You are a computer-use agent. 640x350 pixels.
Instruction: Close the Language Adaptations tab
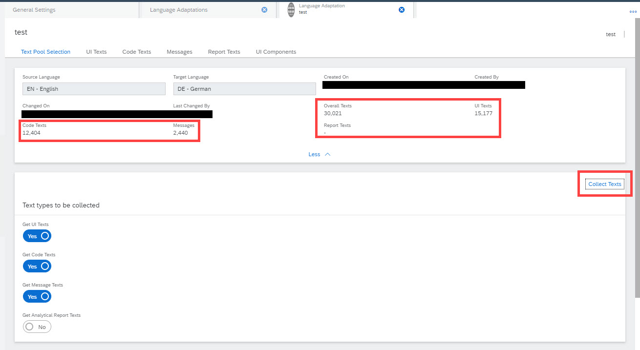click(264, 10)
